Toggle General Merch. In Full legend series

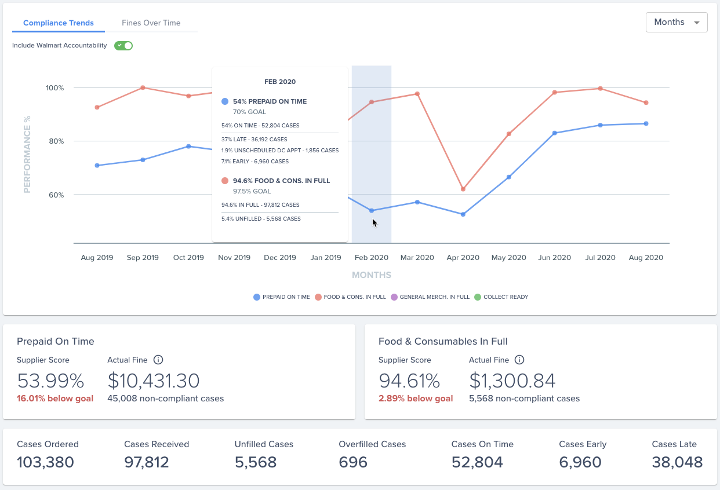(x=430, y=297)
